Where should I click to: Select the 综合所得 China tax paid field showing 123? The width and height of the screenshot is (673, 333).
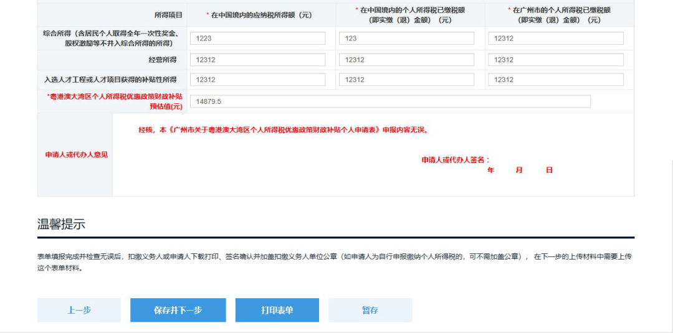[406, 39]
